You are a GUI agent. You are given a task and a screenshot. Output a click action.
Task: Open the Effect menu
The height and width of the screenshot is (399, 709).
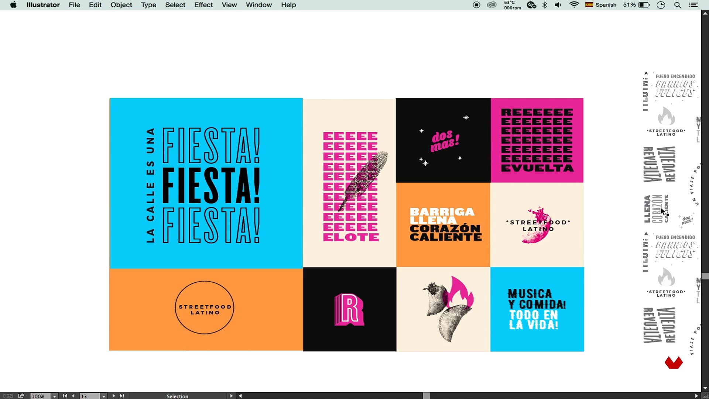(x=203, y=5)
